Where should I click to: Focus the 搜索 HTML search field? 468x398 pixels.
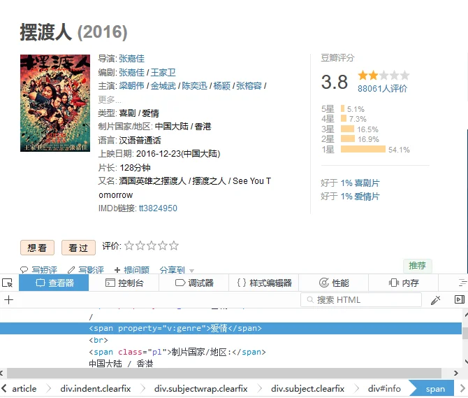click(361, 299)
